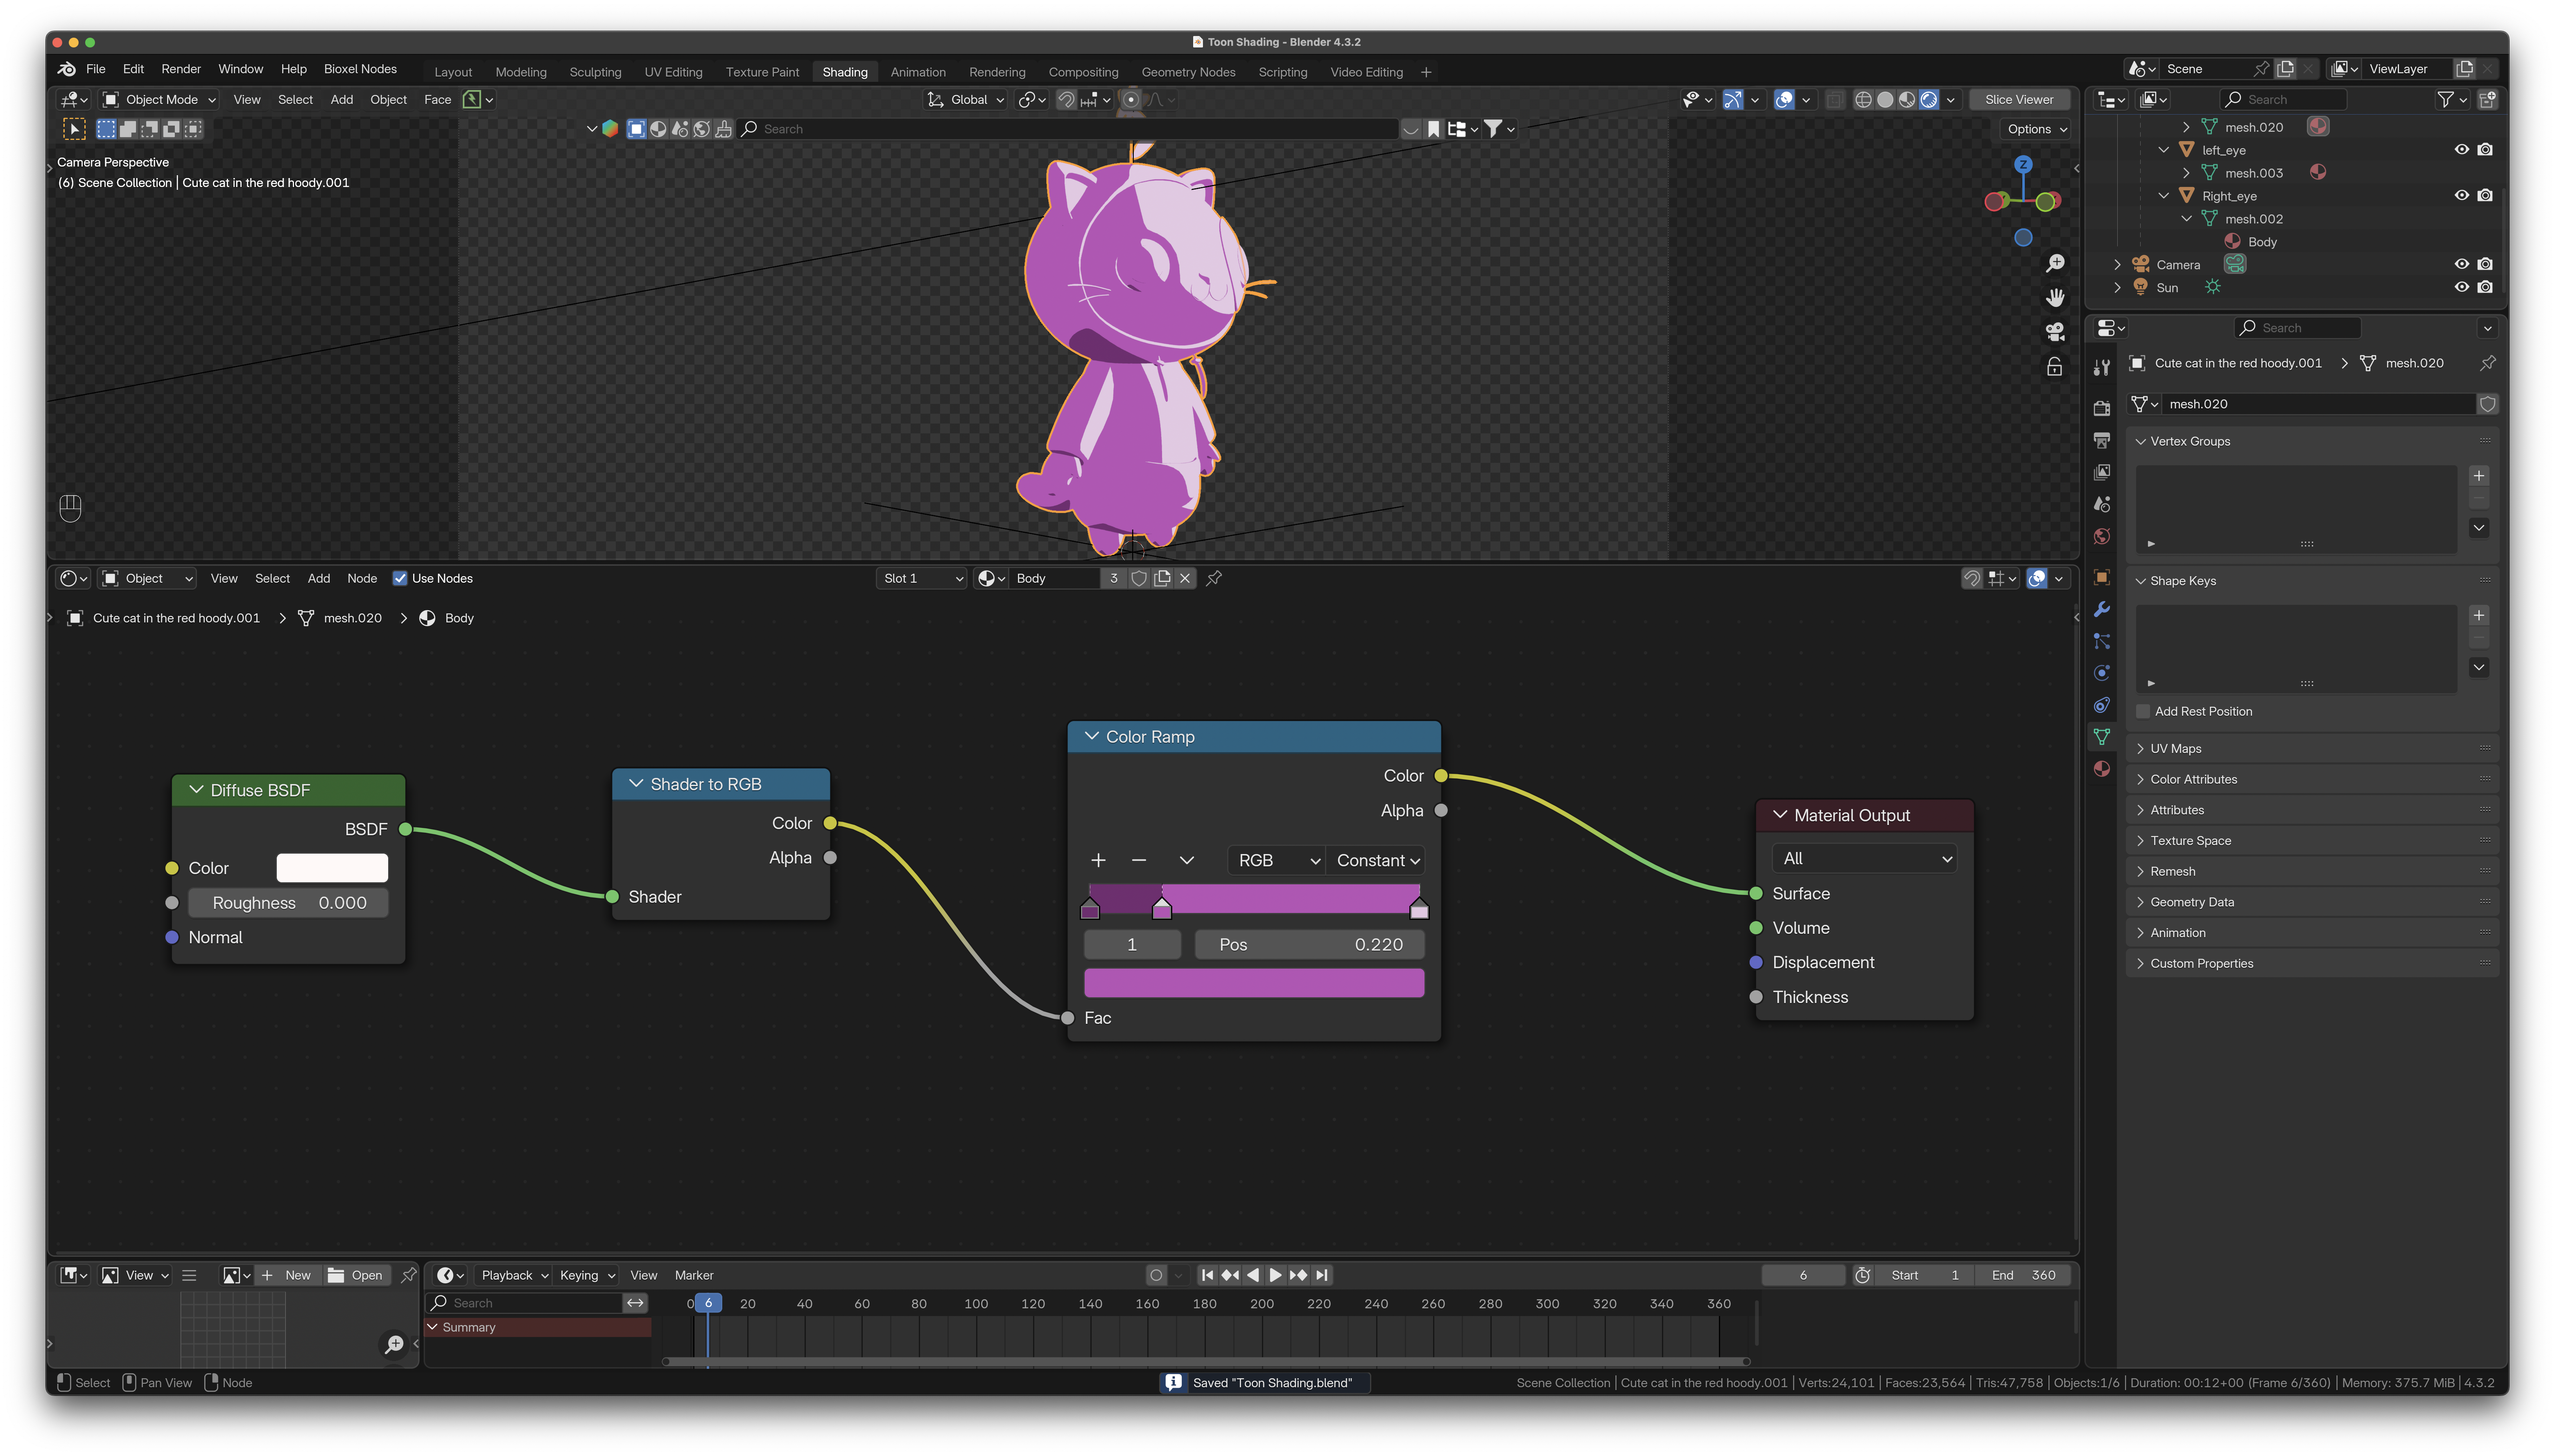Open the View Layer properties tab icon
The image size is (2555, 1456).
[x=2102, y=472]
